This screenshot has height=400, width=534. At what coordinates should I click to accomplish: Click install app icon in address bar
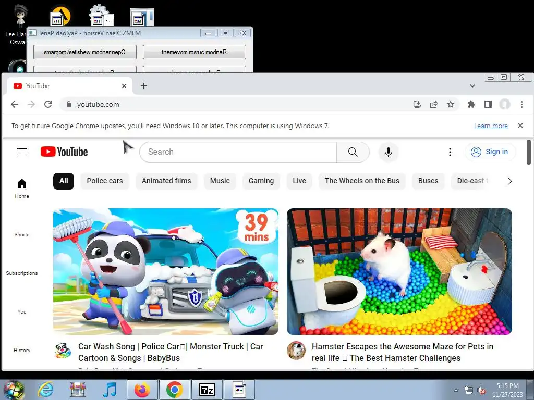tap(417, 104)
